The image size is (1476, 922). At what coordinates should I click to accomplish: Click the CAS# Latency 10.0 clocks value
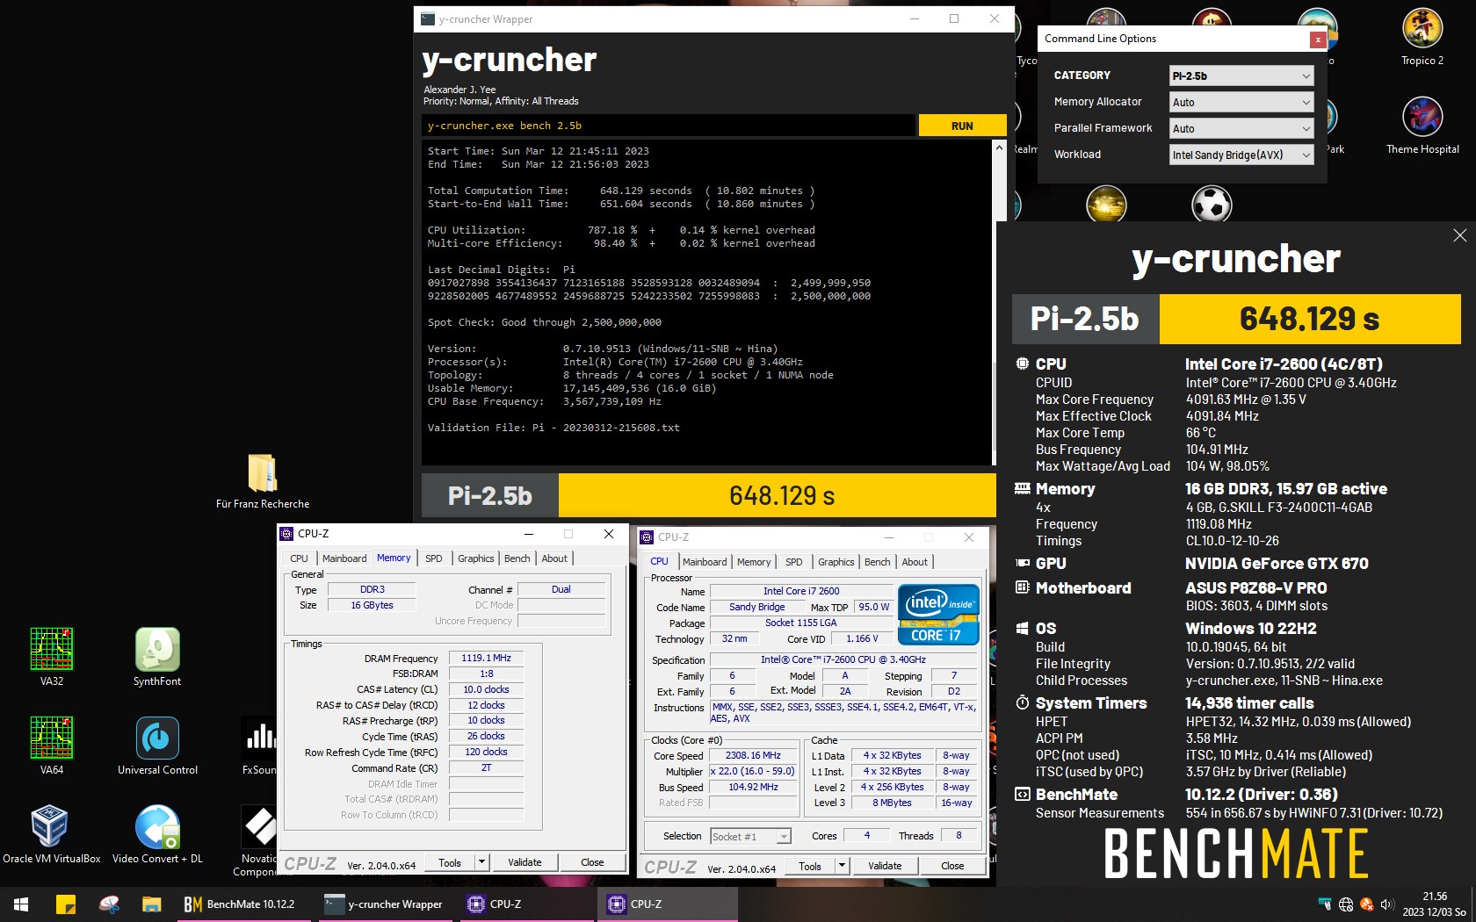point(486,689)
